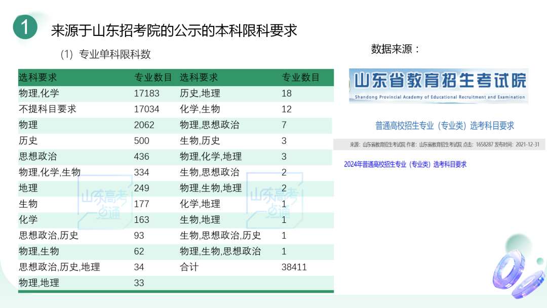The height and width of the screenshot is (308, 547).
Task: Select the slide title 来源于山东招考院的公示的本科限科要求
Action: [x=174, y=30]
